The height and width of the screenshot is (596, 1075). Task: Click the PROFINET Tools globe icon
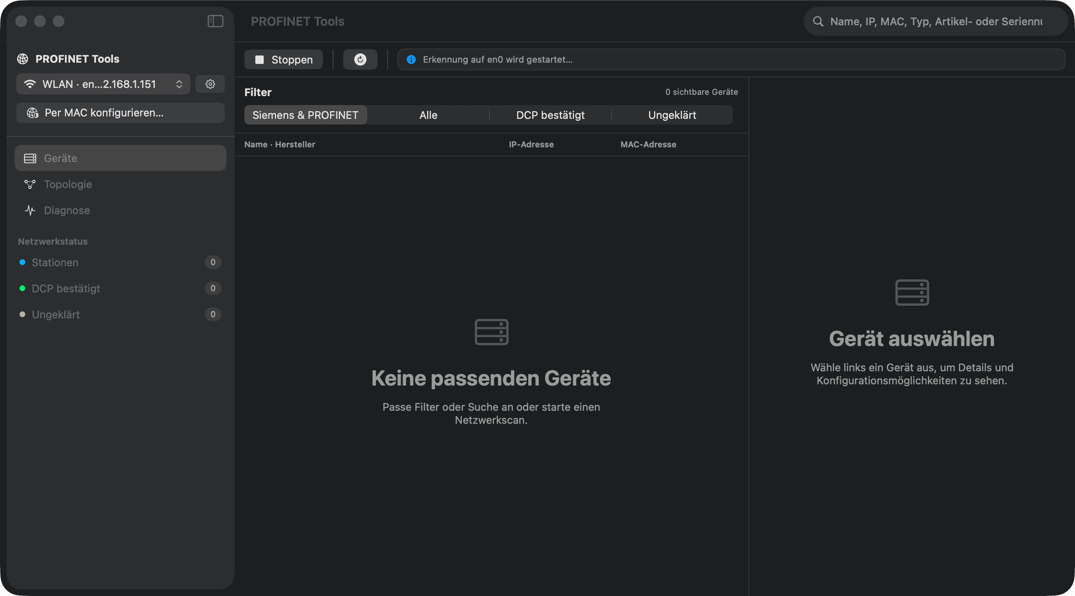22,59
